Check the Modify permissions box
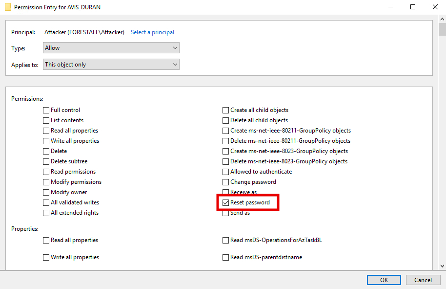 pos(46,182)
